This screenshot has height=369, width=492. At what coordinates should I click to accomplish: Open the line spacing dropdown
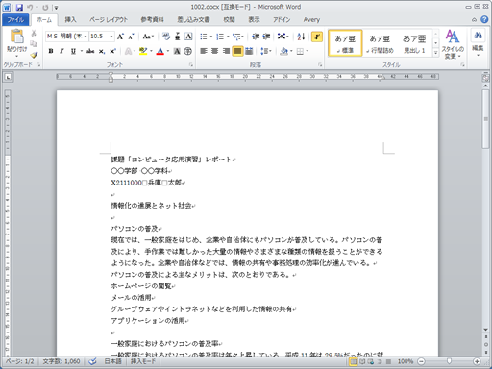point(266,51)
